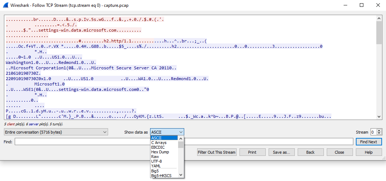Click the h2.http/1.1 text in stream
Image resolution: width=386 pixels, height=181 pixels.
pos(118,41)
